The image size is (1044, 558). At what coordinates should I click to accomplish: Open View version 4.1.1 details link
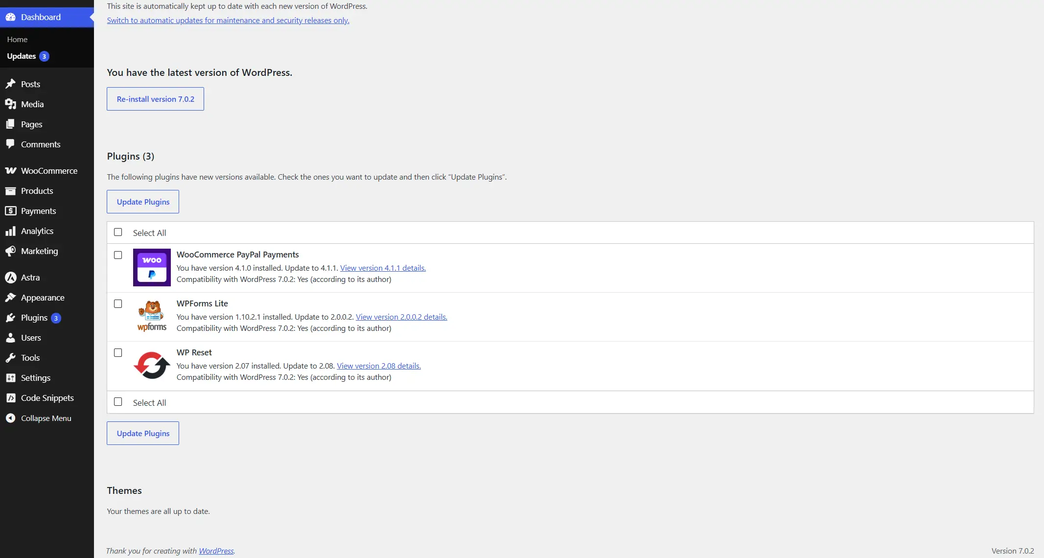point(383,268)
